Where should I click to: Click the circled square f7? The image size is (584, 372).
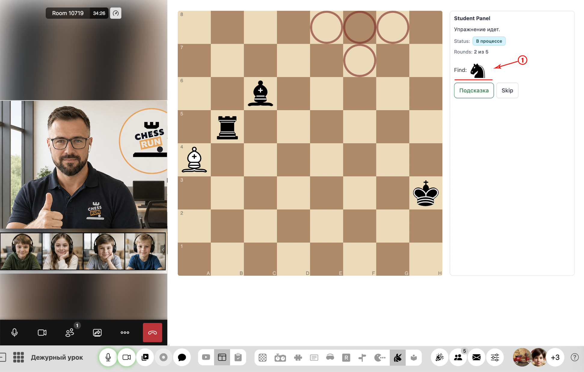pyautogui.click(x=360, y=60)
